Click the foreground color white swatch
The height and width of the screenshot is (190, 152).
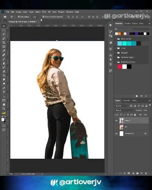(x=3, y=119)
